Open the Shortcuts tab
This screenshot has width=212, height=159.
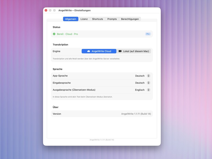(x=97, y=19)
